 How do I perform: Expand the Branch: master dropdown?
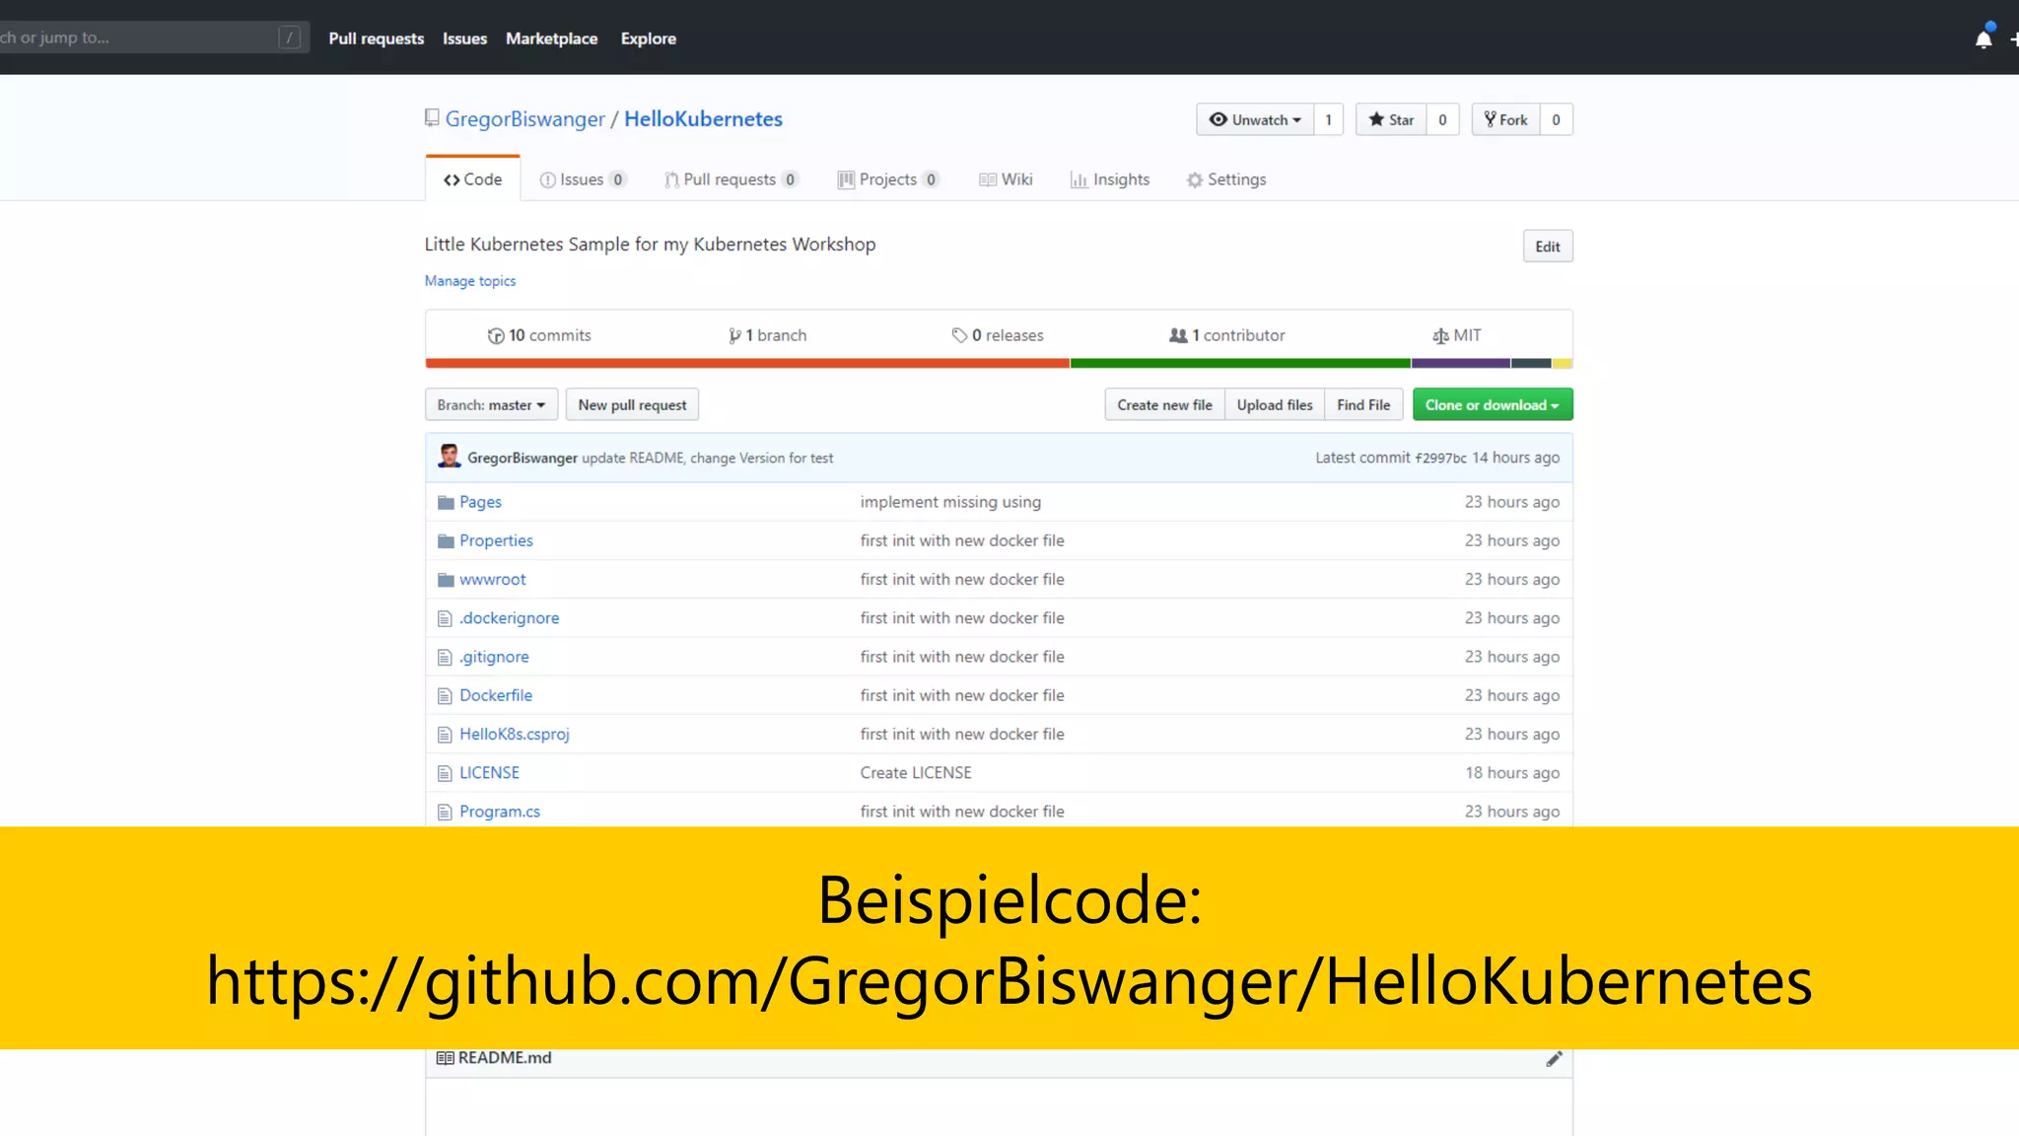(491, 404)
